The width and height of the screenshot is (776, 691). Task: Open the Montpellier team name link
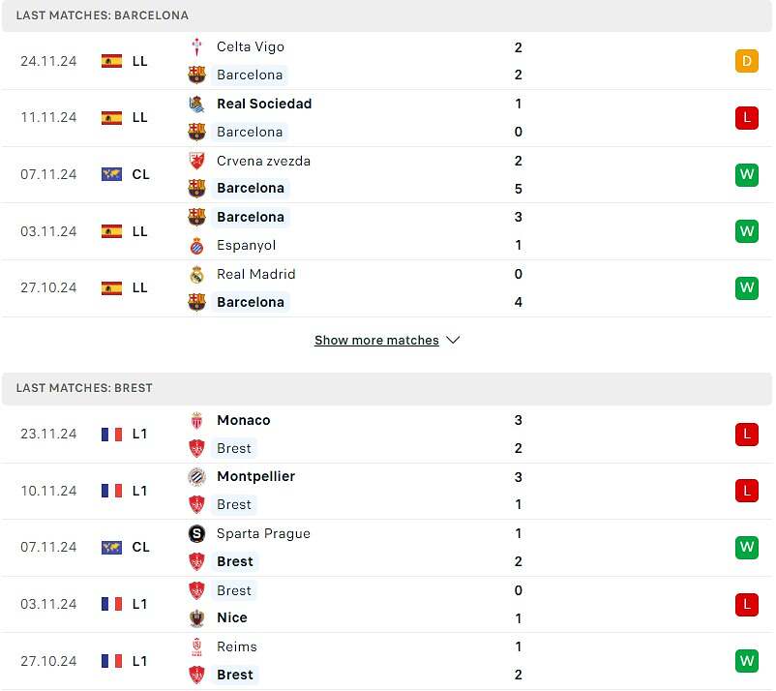[x=255, y=476]
